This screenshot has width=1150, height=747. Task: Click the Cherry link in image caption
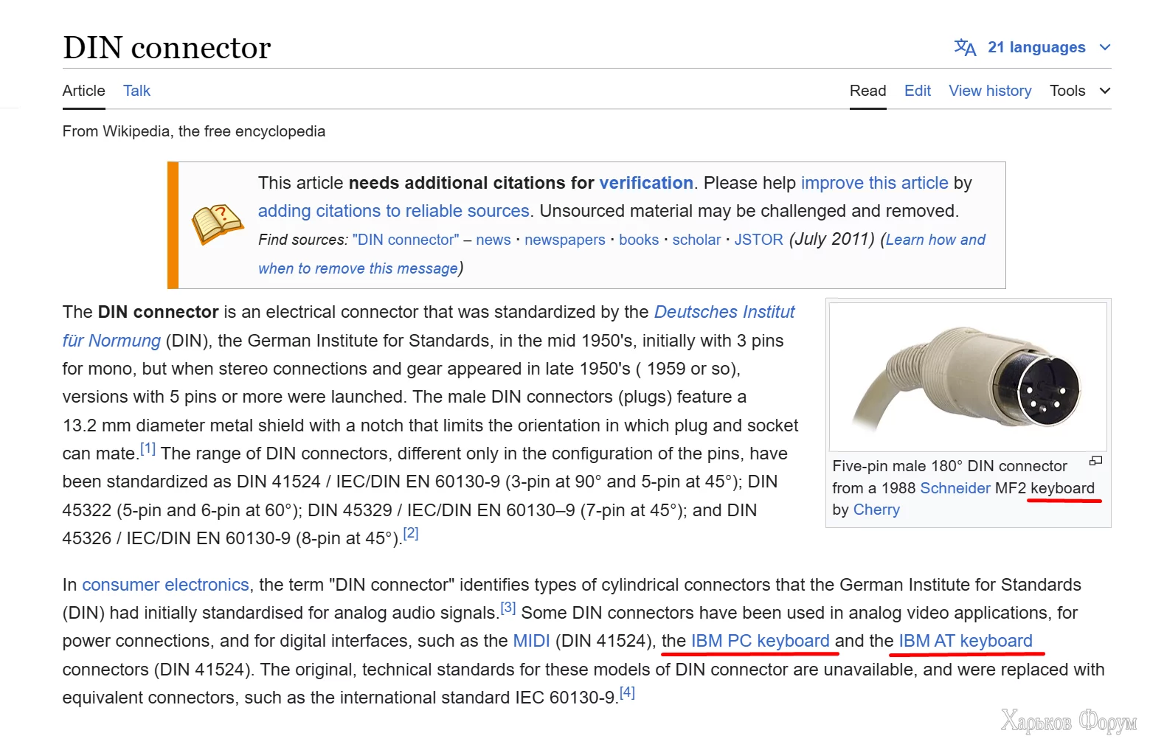point(876,510)
